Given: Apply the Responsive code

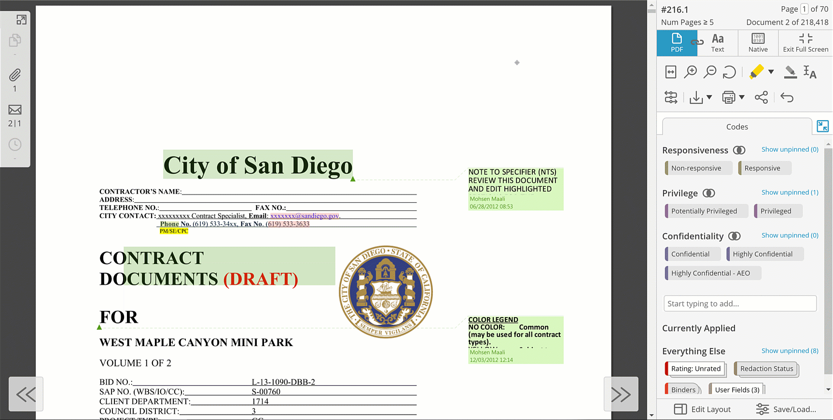Looking at the screenshot, I should [x=765, y=168].
